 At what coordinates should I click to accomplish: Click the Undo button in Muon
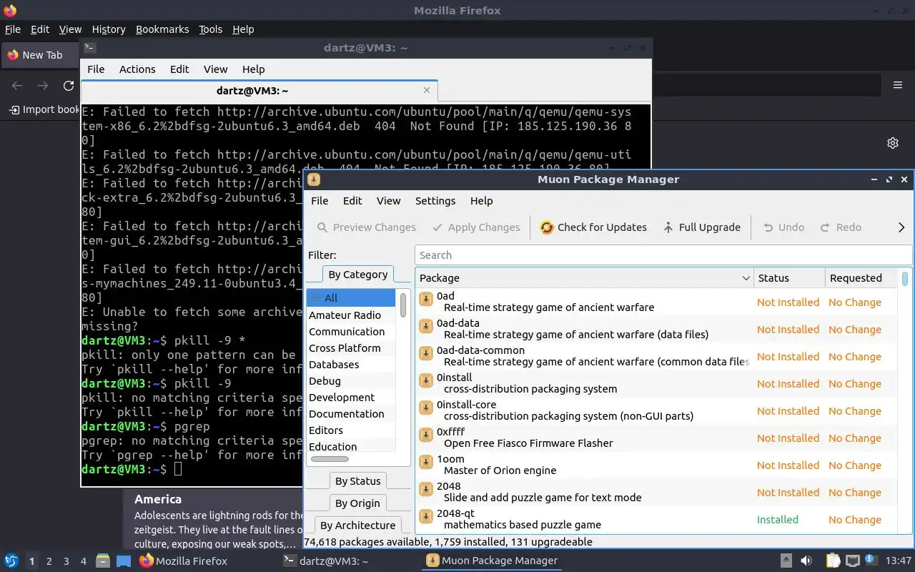point(783,227)
